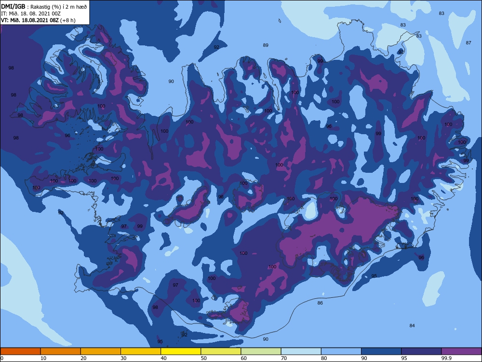Screen dimensions: 482x362
Task: Click the 'IT: Mið. 18. 08. 2021 00Z' line
Action: (31, 14)
